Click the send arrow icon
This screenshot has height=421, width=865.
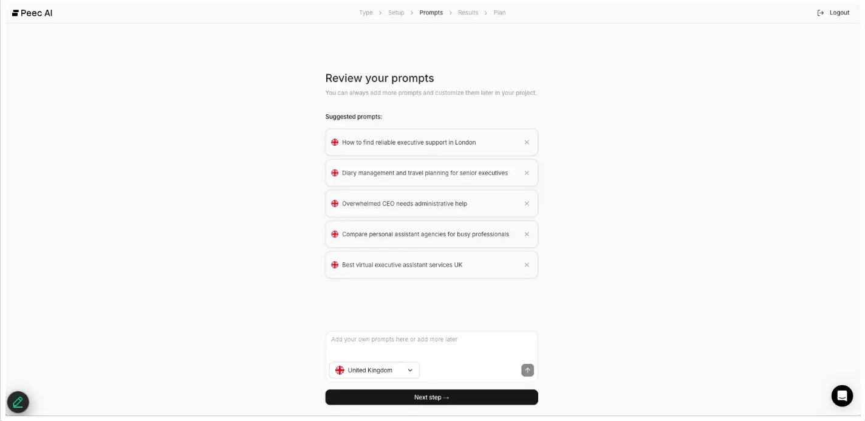click(527, 370)
